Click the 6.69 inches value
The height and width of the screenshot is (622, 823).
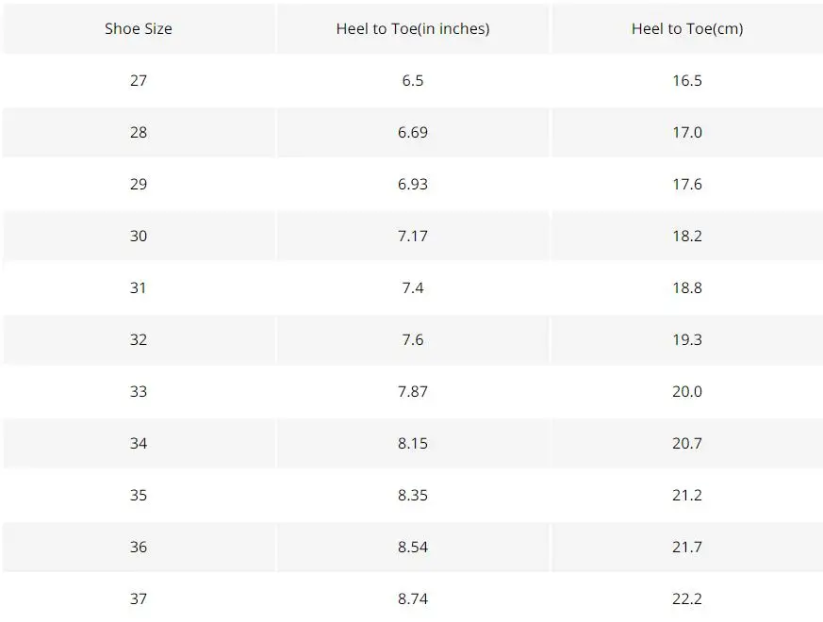click(413, 132)
